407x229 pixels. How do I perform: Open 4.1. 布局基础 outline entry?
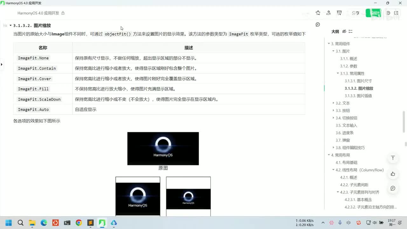click(346, 163)
